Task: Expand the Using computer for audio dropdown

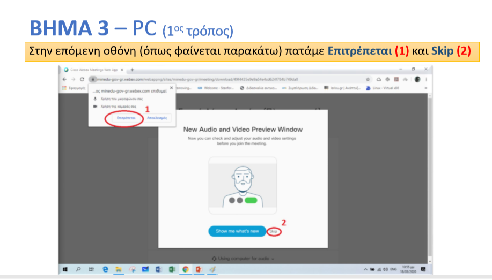Action: [x=243, y=259]
